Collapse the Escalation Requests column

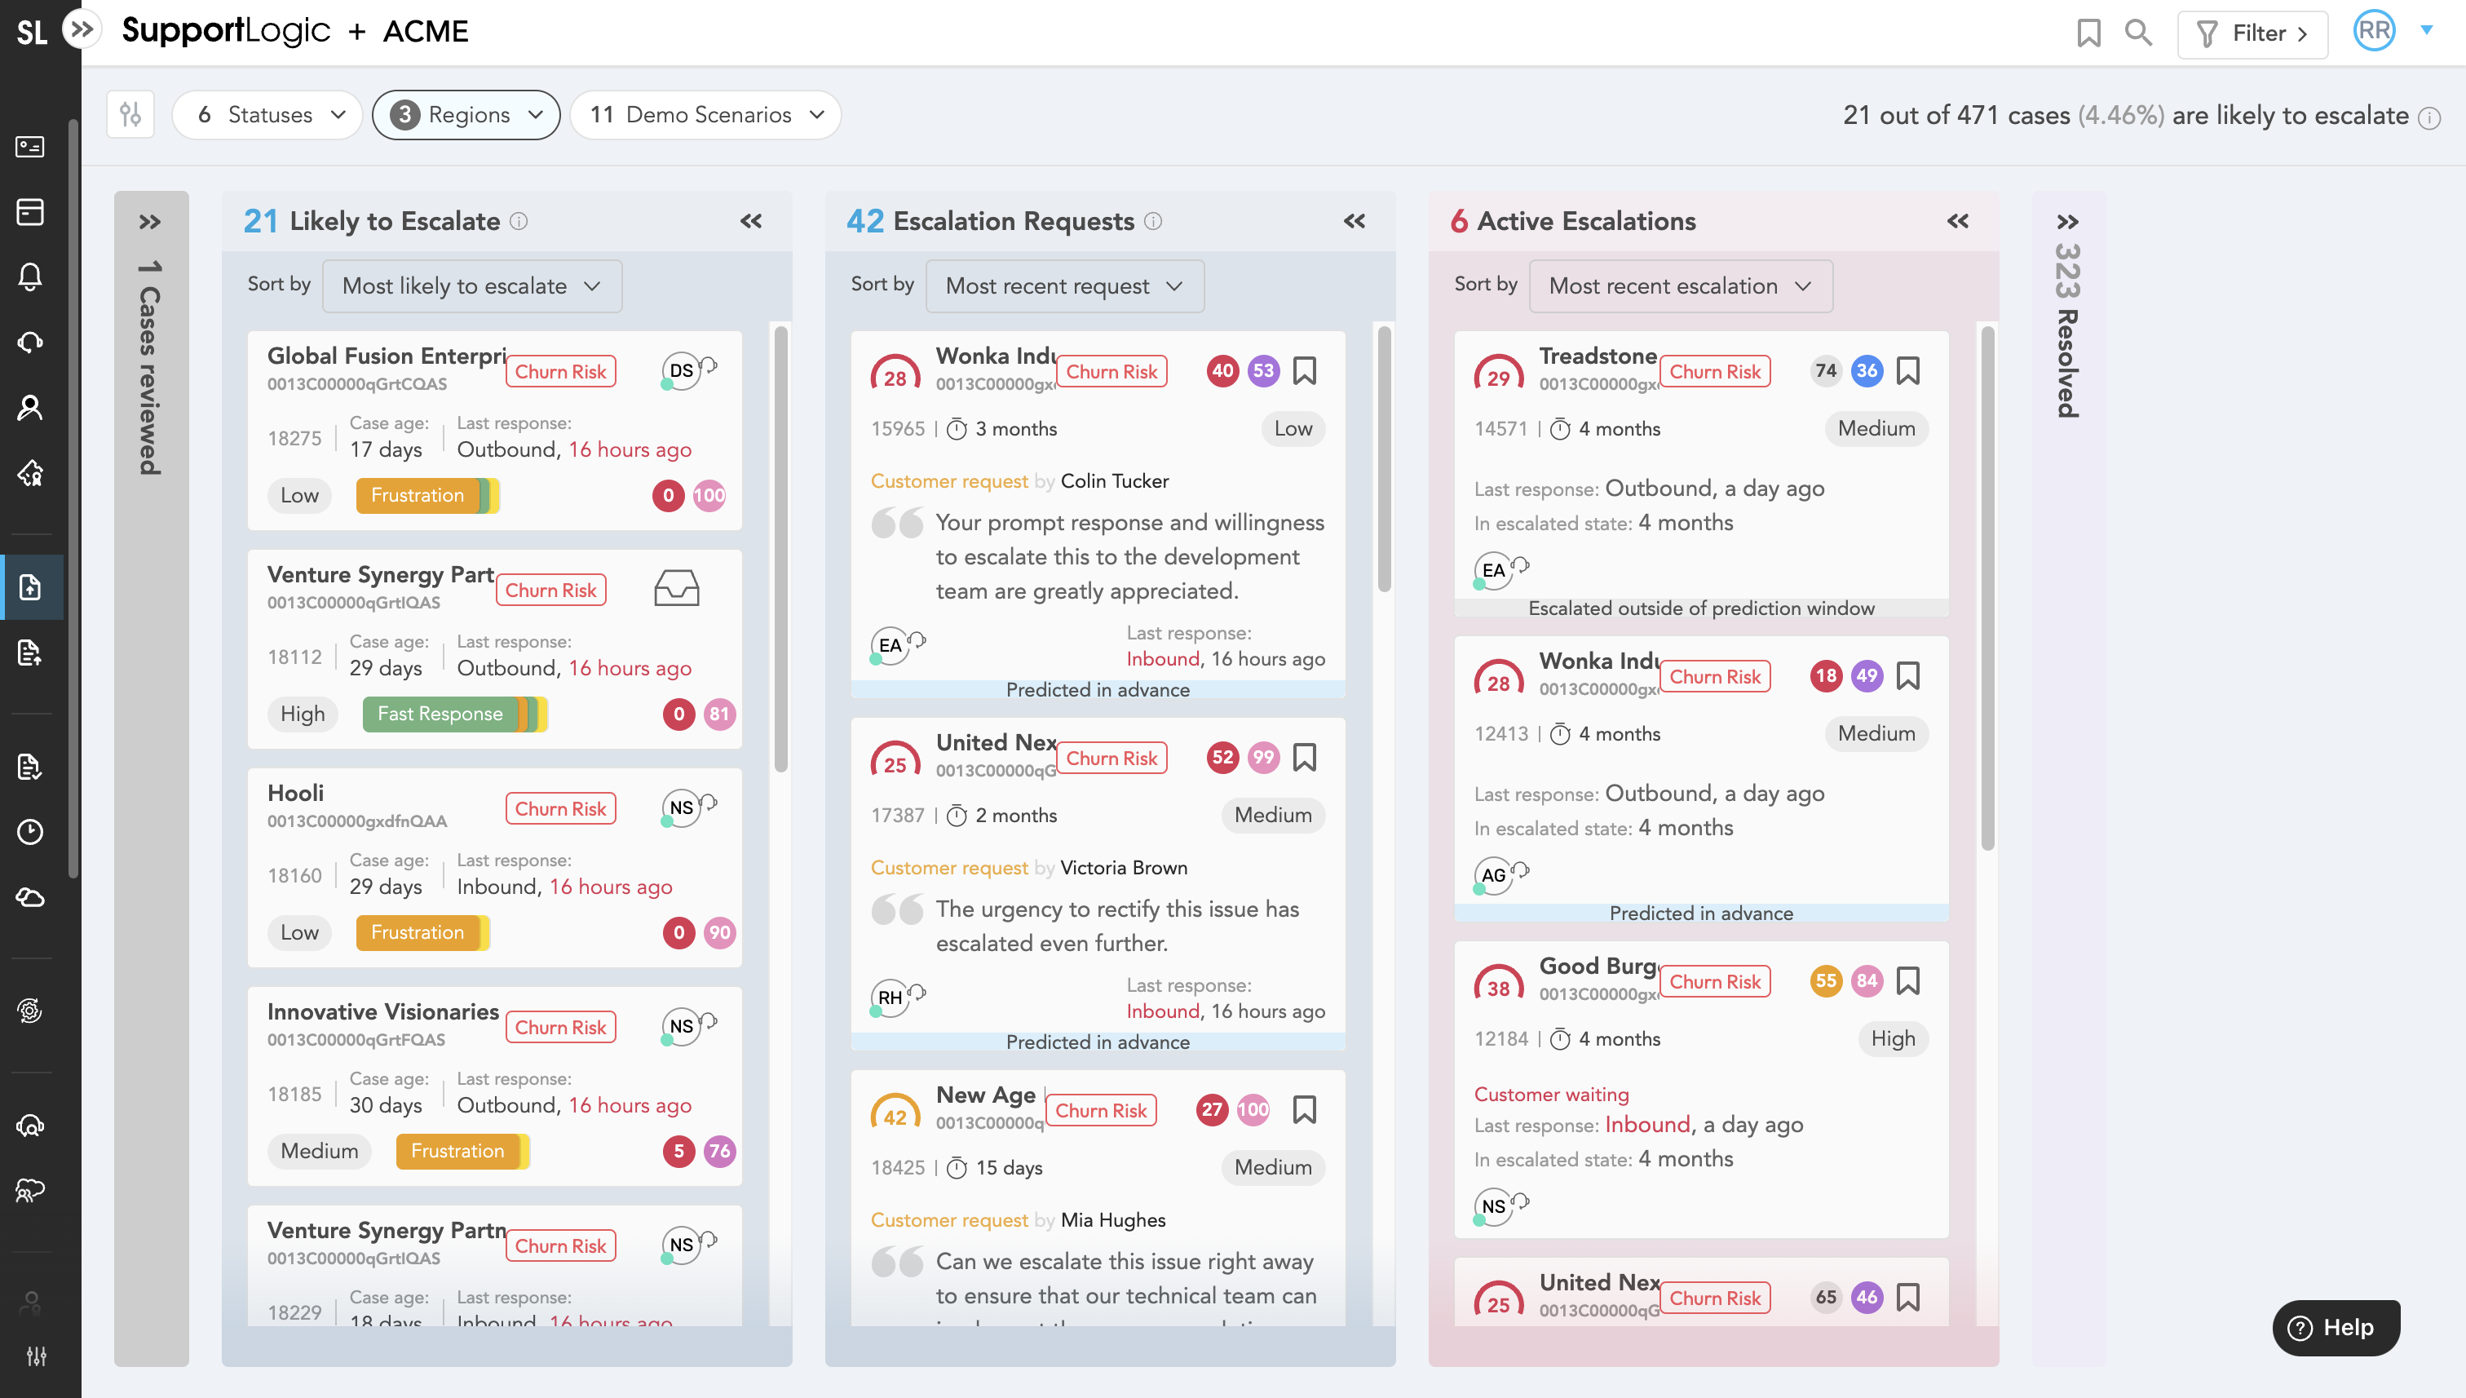pyautogui.click(x=1355, y=222)
